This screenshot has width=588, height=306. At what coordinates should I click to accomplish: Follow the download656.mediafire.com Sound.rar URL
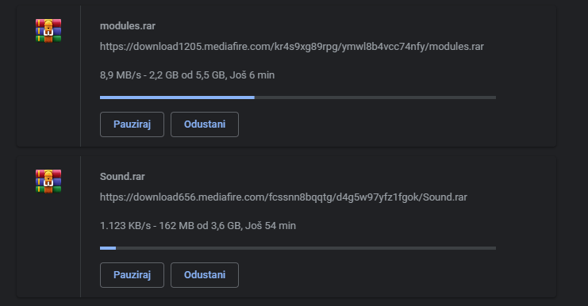(283, 197)
